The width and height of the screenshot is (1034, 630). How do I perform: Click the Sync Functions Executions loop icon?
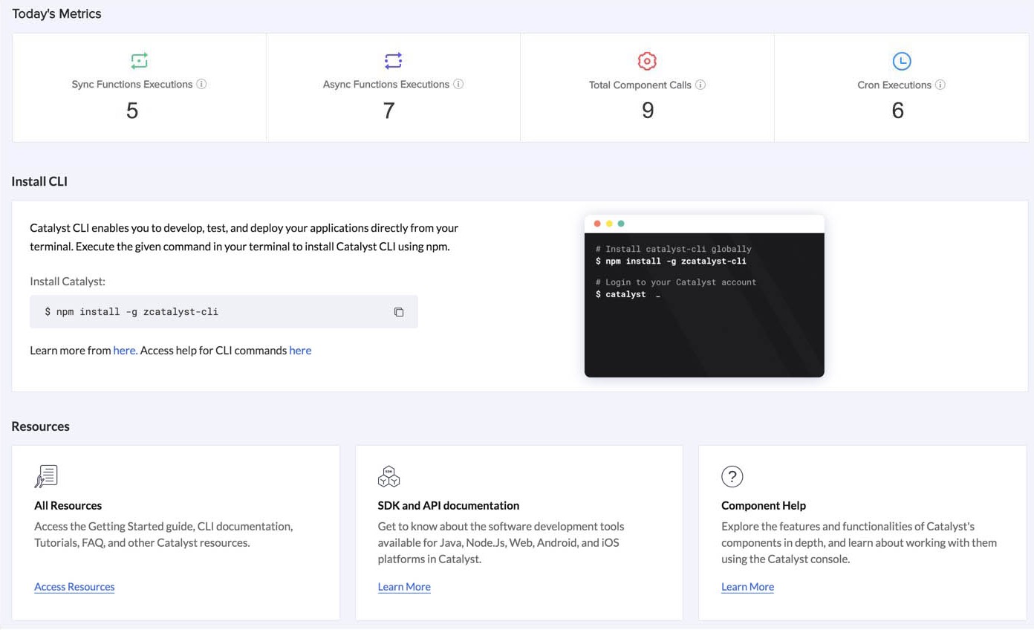click(x=139, y=61)
